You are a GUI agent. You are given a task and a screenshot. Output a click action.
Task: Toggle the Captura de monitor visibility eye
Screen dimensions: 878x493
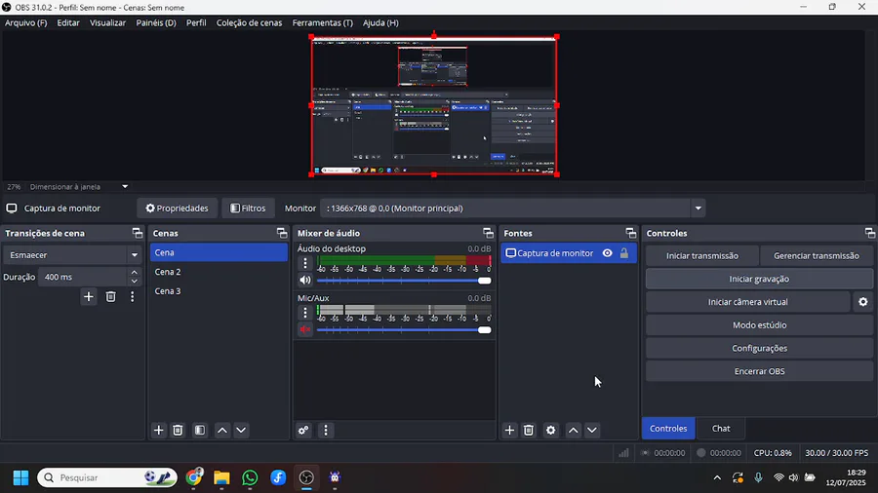click(608, 253)
